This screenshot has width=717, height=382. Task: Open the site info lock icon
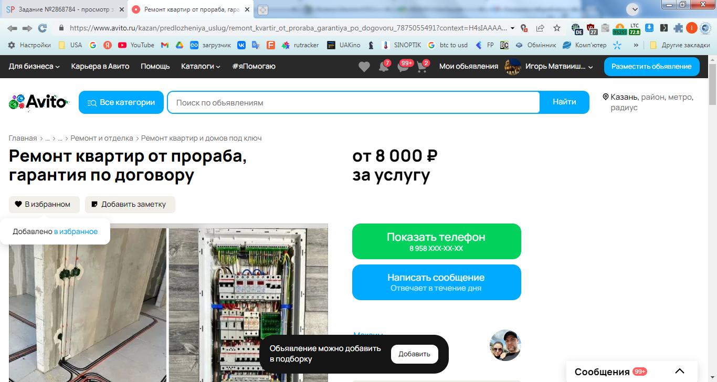click(61, 28)
